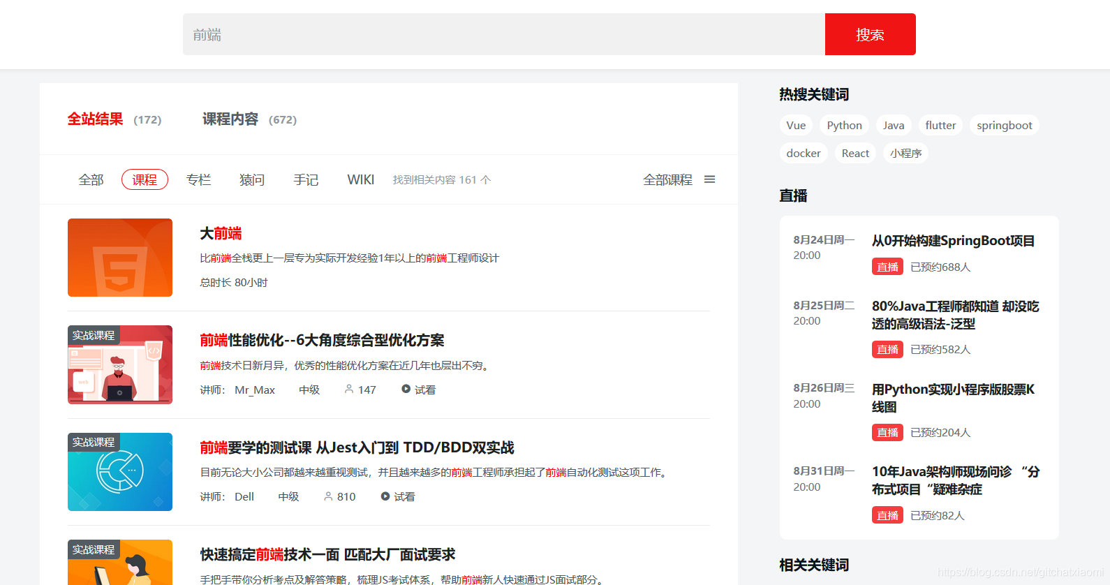Open live 80%Java工程师都知道 泛型 title
The image size is (1110, 585).
[956, 315]
